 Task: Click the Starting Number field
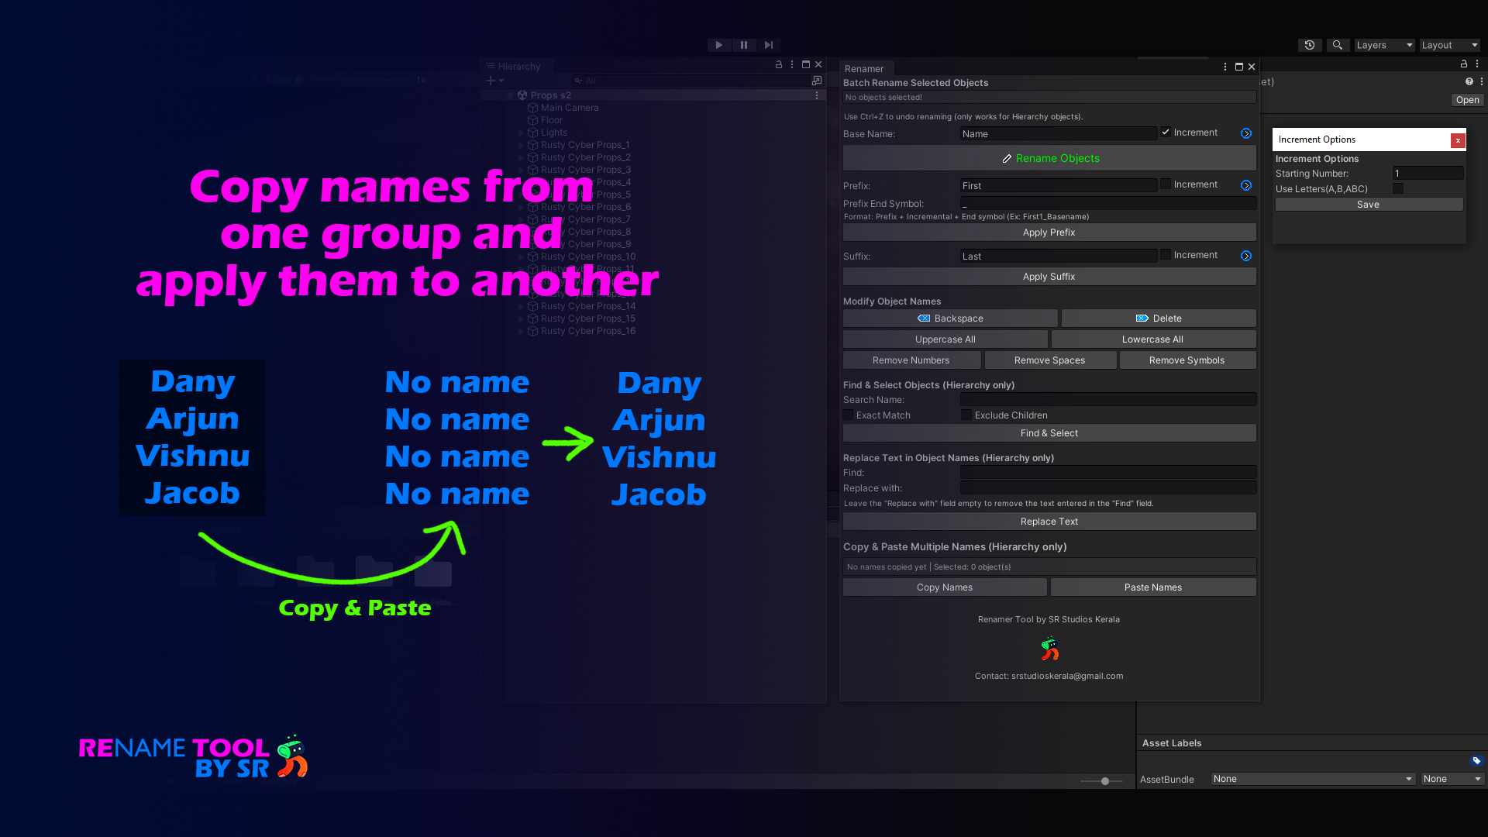[x=1428, y=174]
